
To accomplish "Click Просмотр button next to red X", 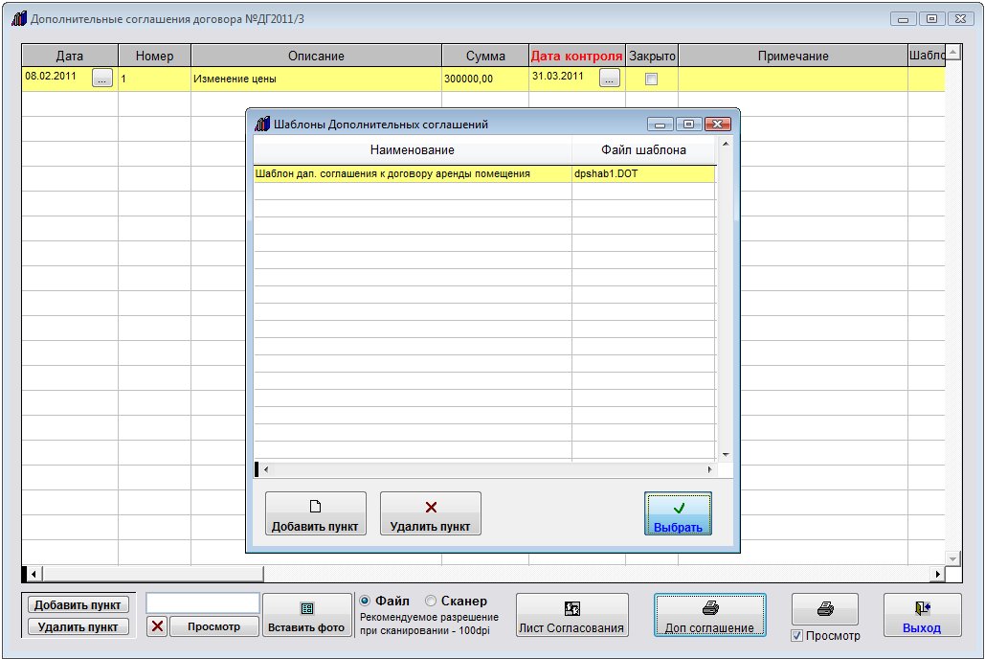I will coord(213,626).
